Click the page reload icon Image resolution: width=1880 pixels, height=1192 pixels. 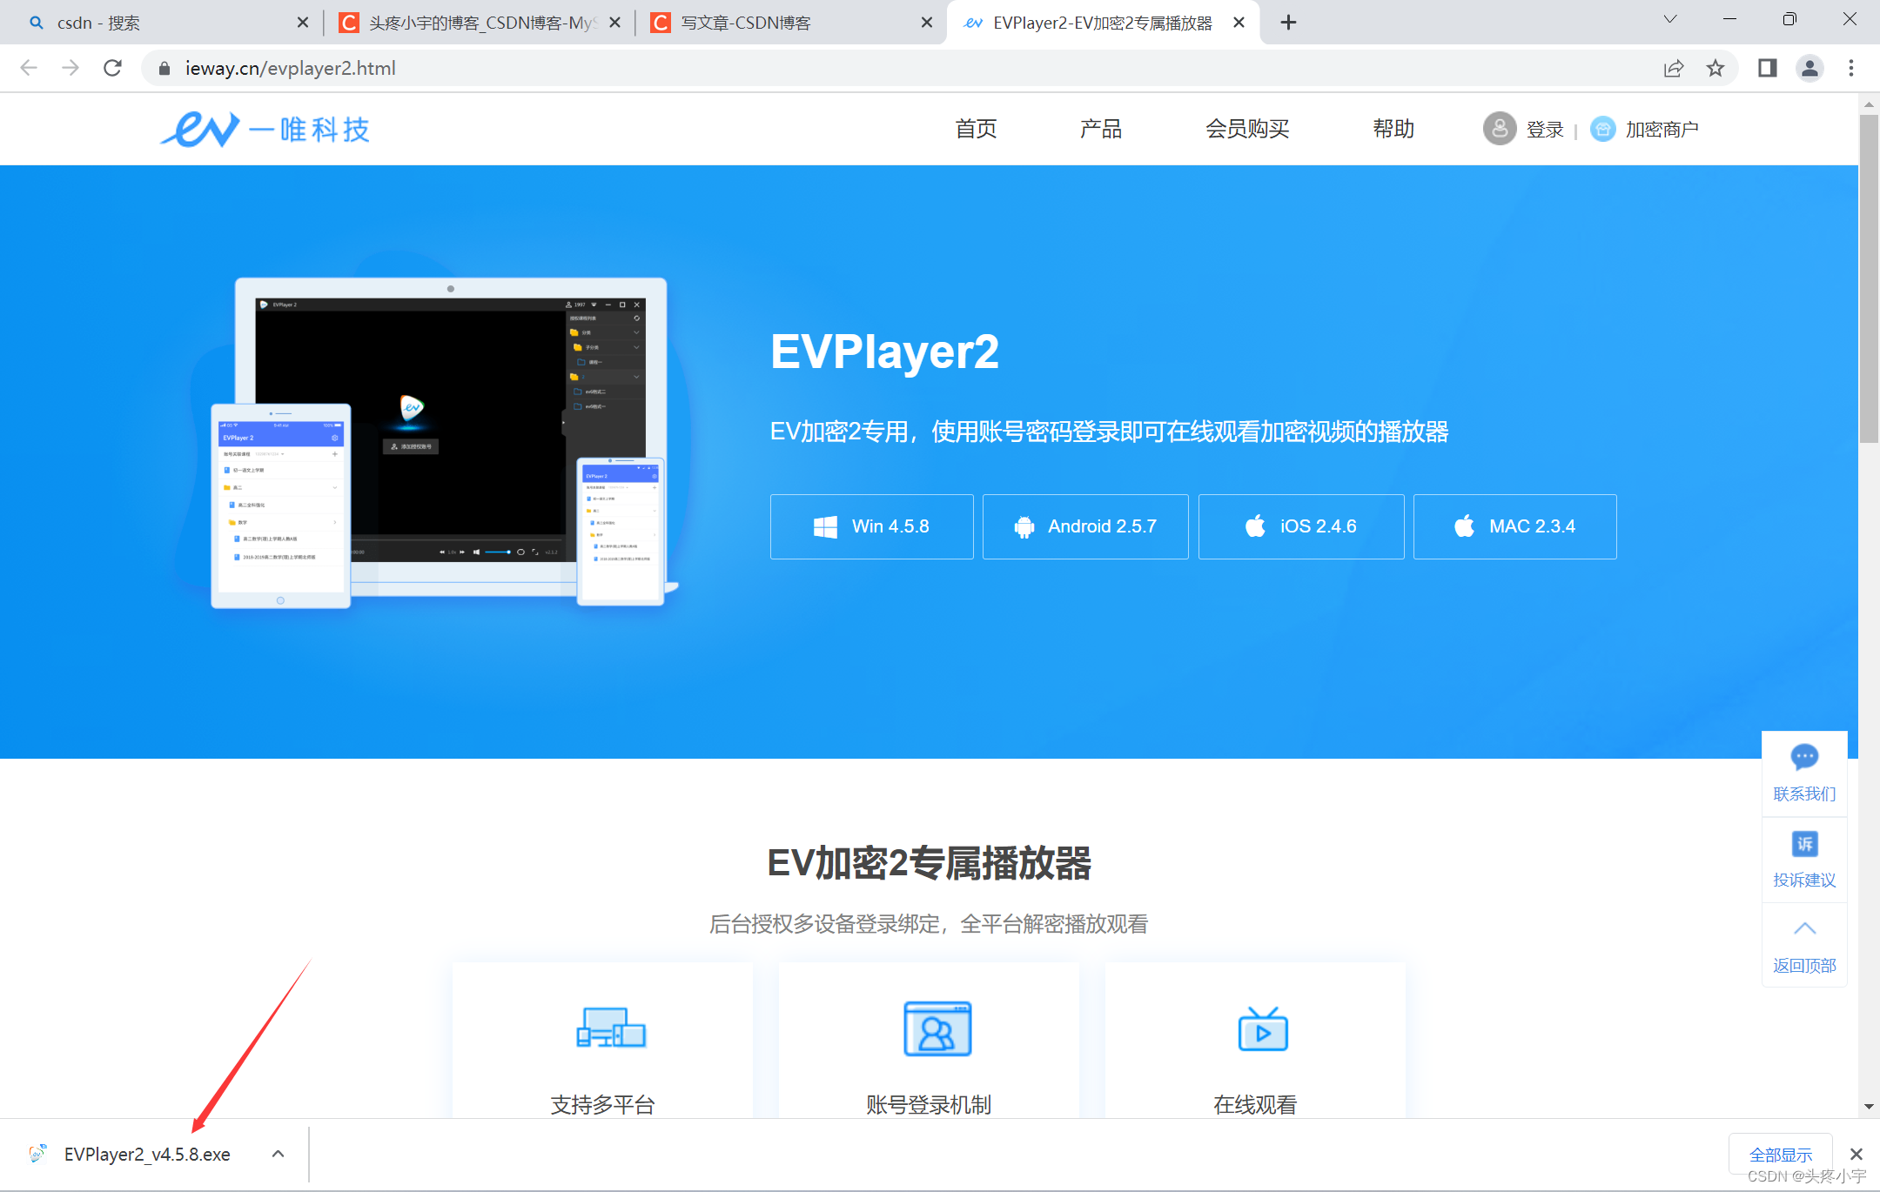coord(112,68)
